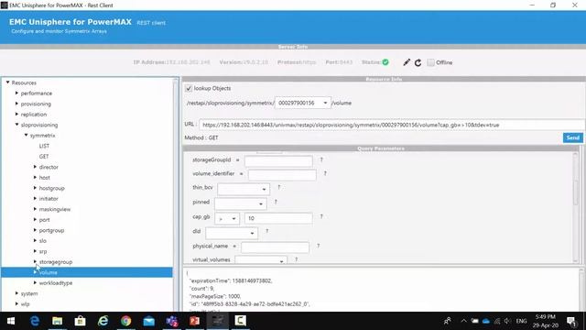
Task: Select the slo tree item
Action: [x=43, y=241]
